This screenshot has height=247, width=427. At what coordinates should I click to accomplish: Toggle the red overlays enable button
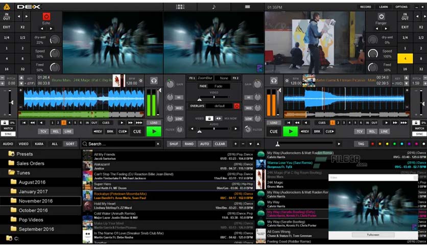[236, 106]
